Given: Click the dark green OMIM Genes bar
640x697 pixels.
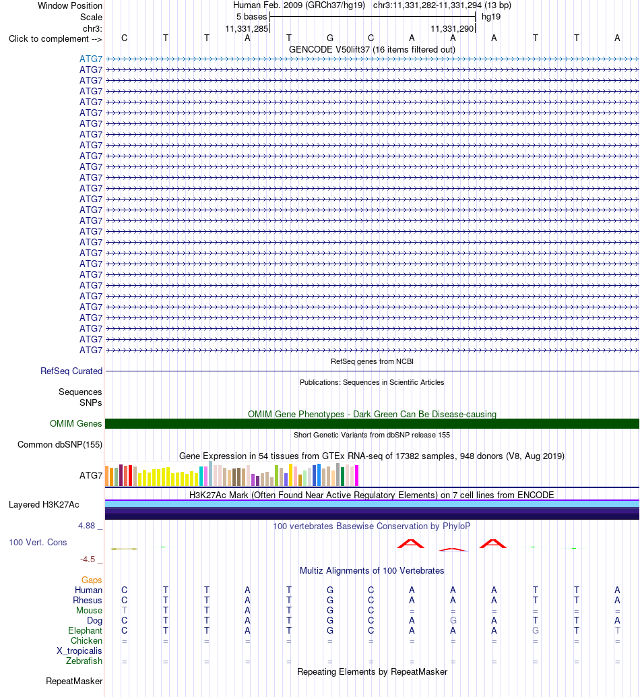Looking at the screenshot, I should [x=372, y=423].
